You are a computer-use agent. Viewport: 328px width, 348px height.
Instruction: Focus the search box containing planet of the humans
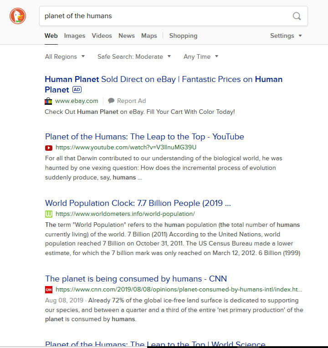pyautogui.click(x=164, y=16)
